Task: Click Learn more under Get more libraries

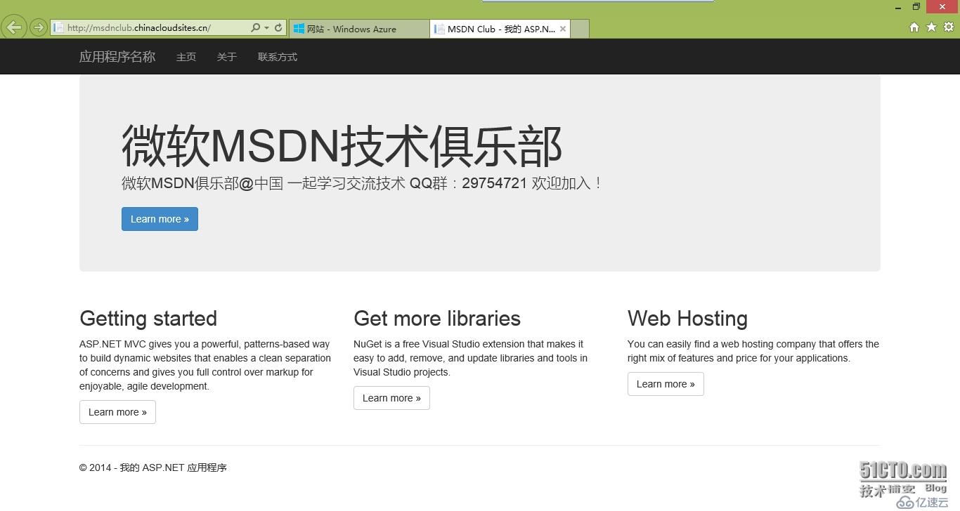Action: tap(391, 398)
